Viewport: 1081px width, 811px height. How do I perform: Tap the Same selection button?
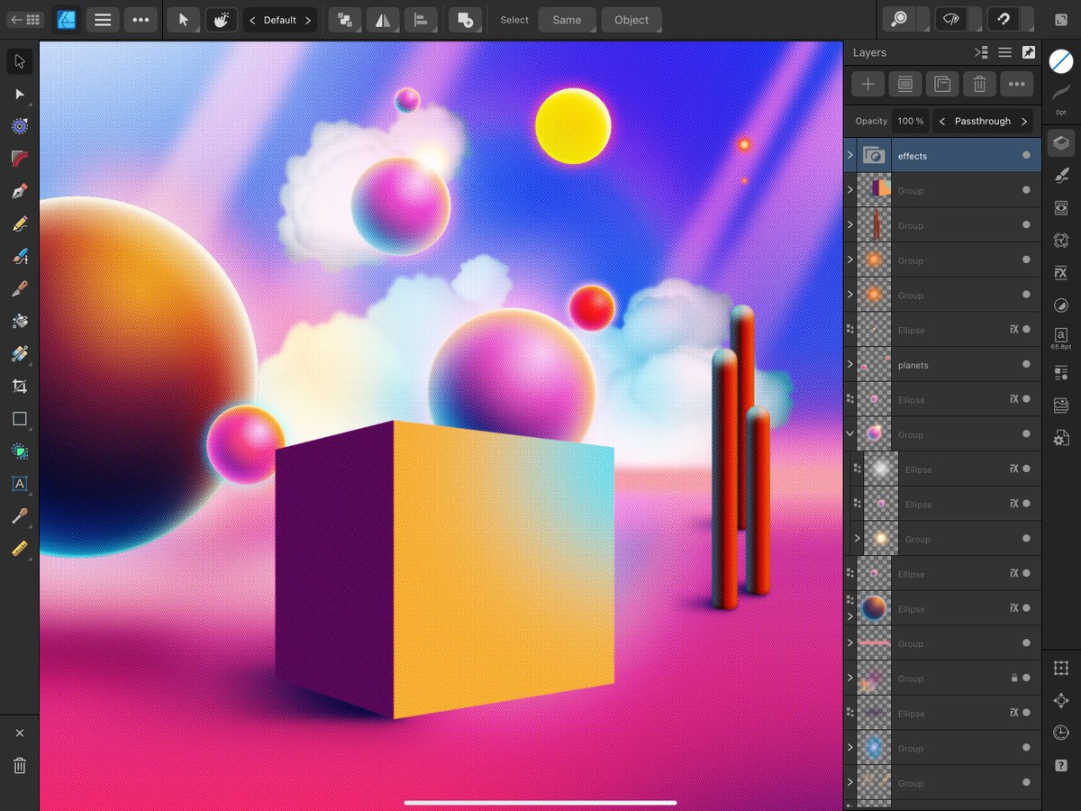coord(567,19)
